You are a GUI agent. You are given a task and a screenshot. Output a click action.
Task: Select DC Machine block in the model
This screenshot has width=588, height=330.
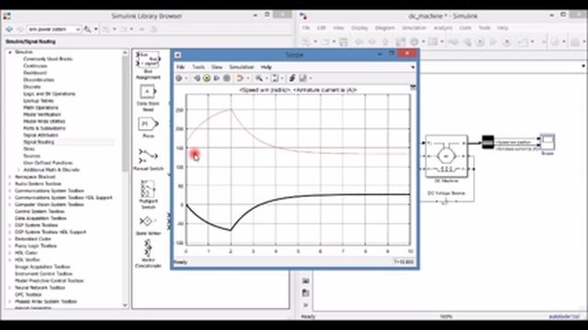click(447, 156)
